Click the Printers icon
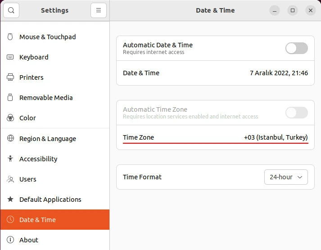This screenshot has width=321, height=250. pos(10,77)
